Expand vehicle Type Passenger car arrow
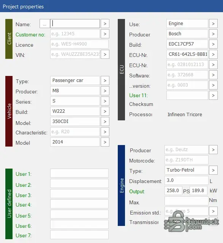 coord(105,80)
